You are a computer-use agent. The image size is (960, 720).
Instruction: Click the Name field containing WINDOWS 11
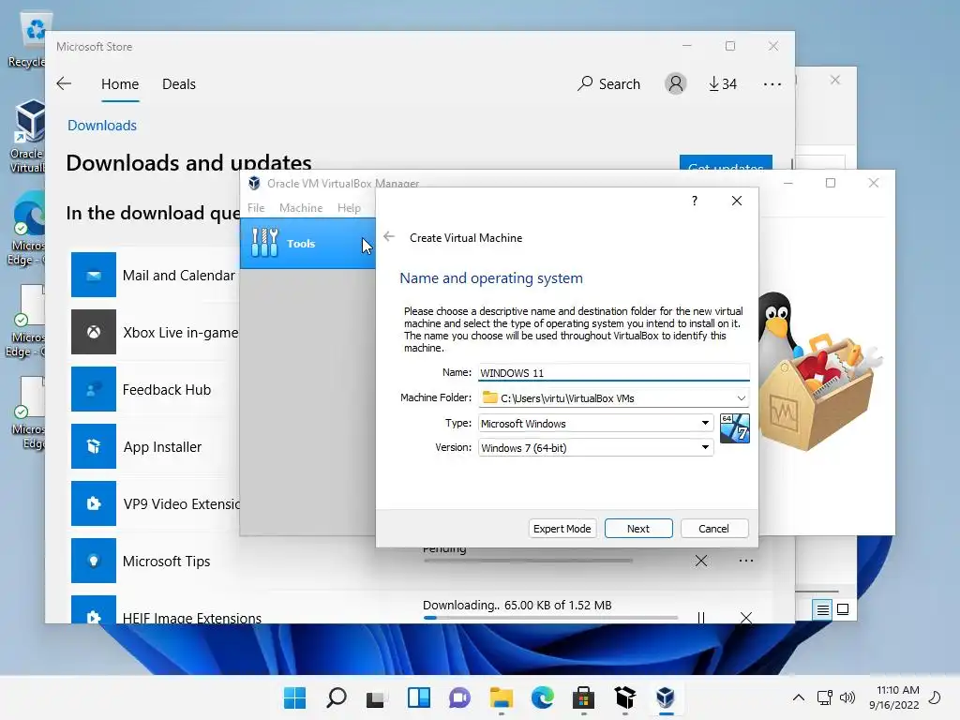[x=613, y=373]
